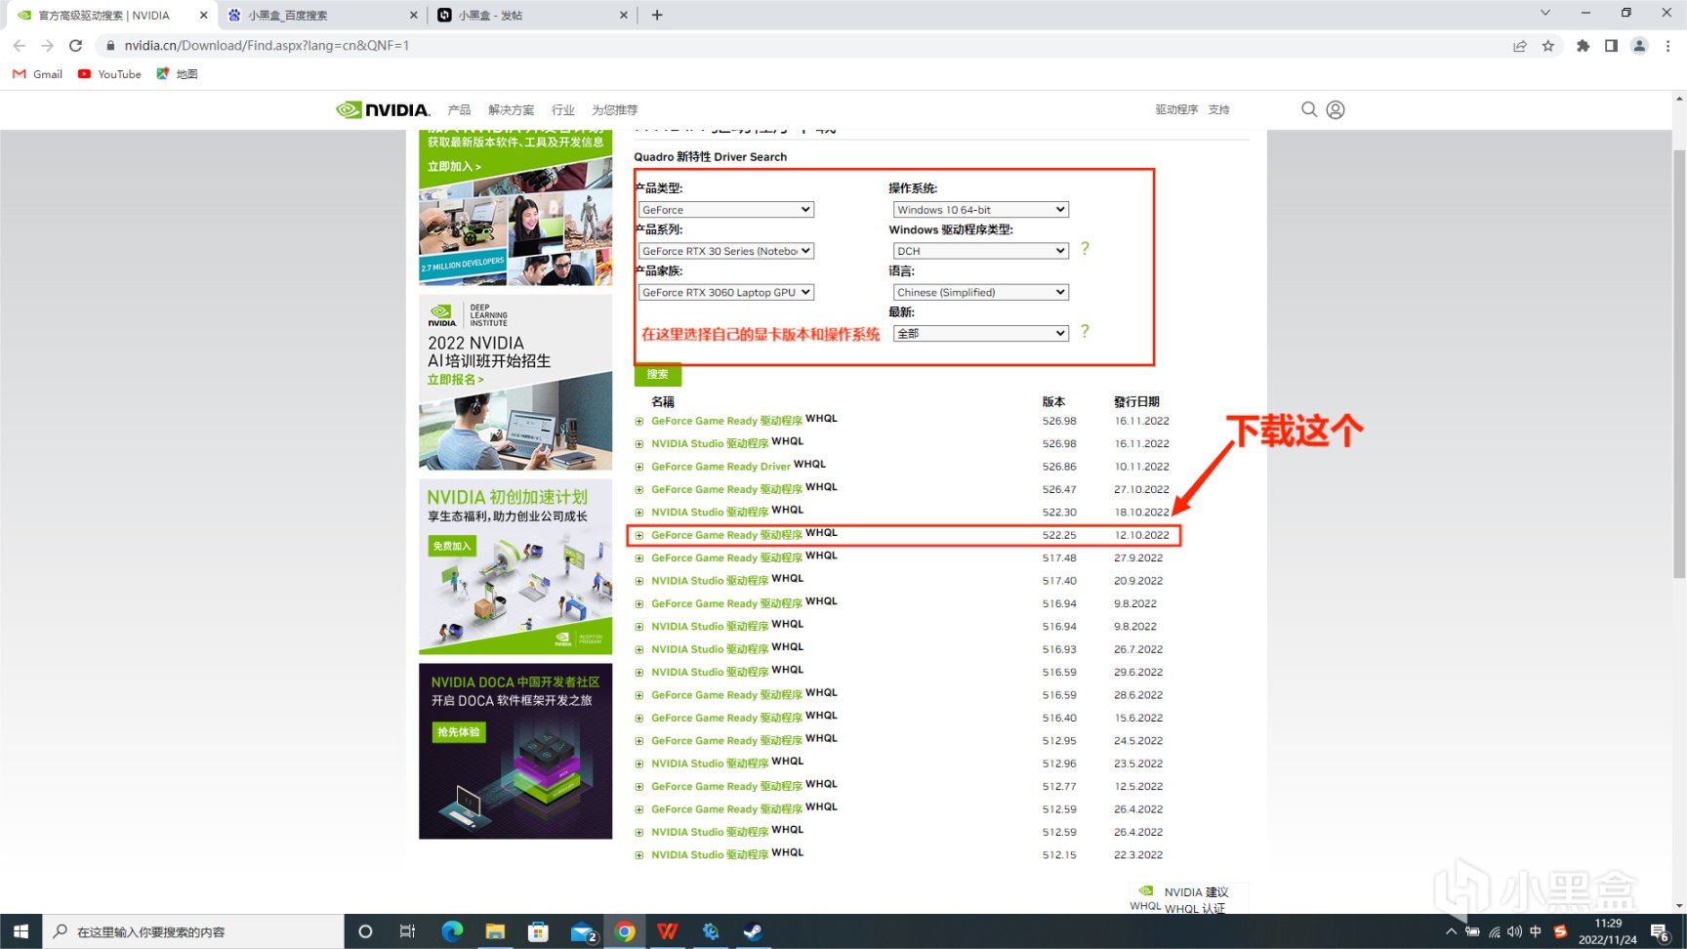Open the 解决方案 menu

511,109
